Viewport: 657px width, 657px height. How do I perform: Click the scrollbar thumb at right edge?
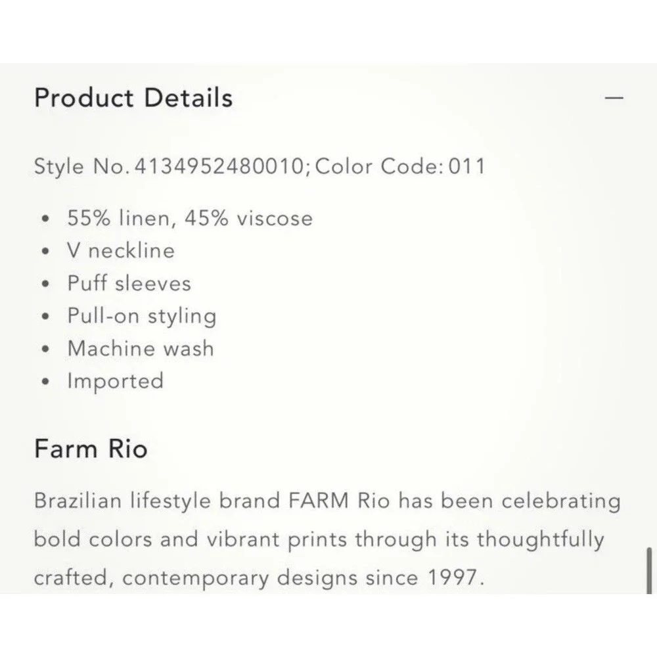pos(649,570)
